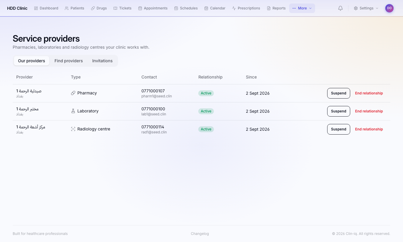The image size is (403, 242).
Task: Click the Dashboard grid icon
Action: click(x=36, y=8)
